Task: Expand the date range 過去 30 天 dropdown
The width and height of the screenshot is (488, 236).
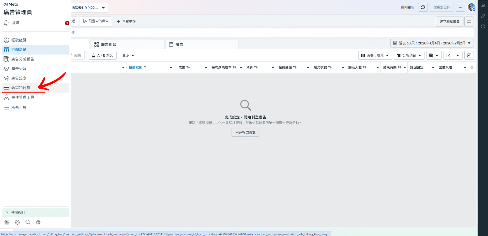Action: [432, 43]
